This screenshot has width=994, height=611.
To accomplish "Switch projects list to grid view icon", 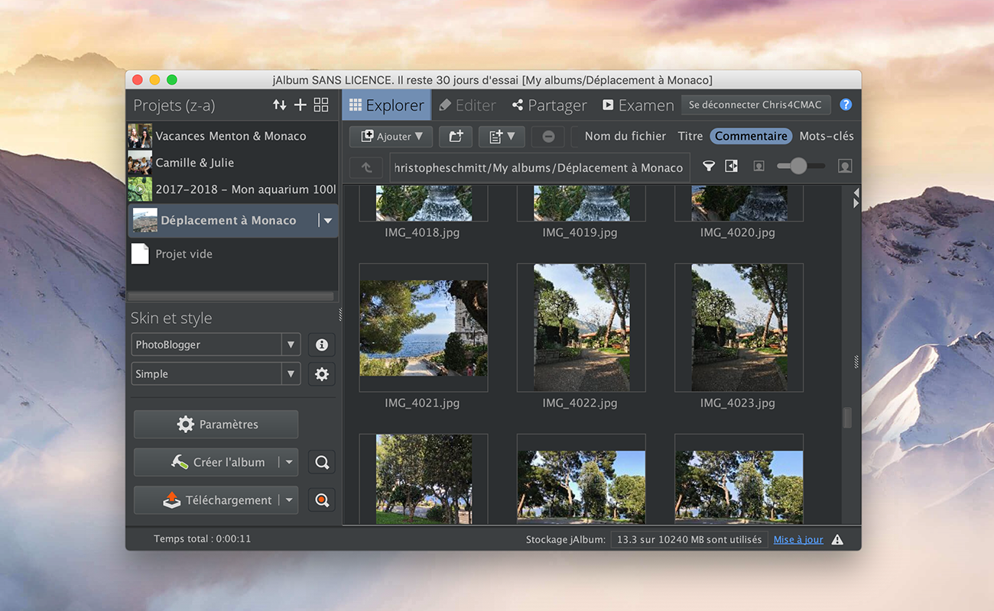I will coord(321,105).
